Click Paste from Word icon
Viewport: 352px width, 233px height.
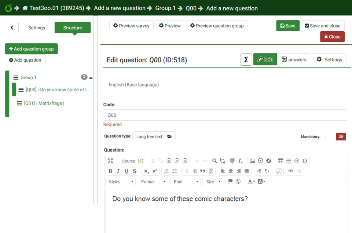click(185, 161)
